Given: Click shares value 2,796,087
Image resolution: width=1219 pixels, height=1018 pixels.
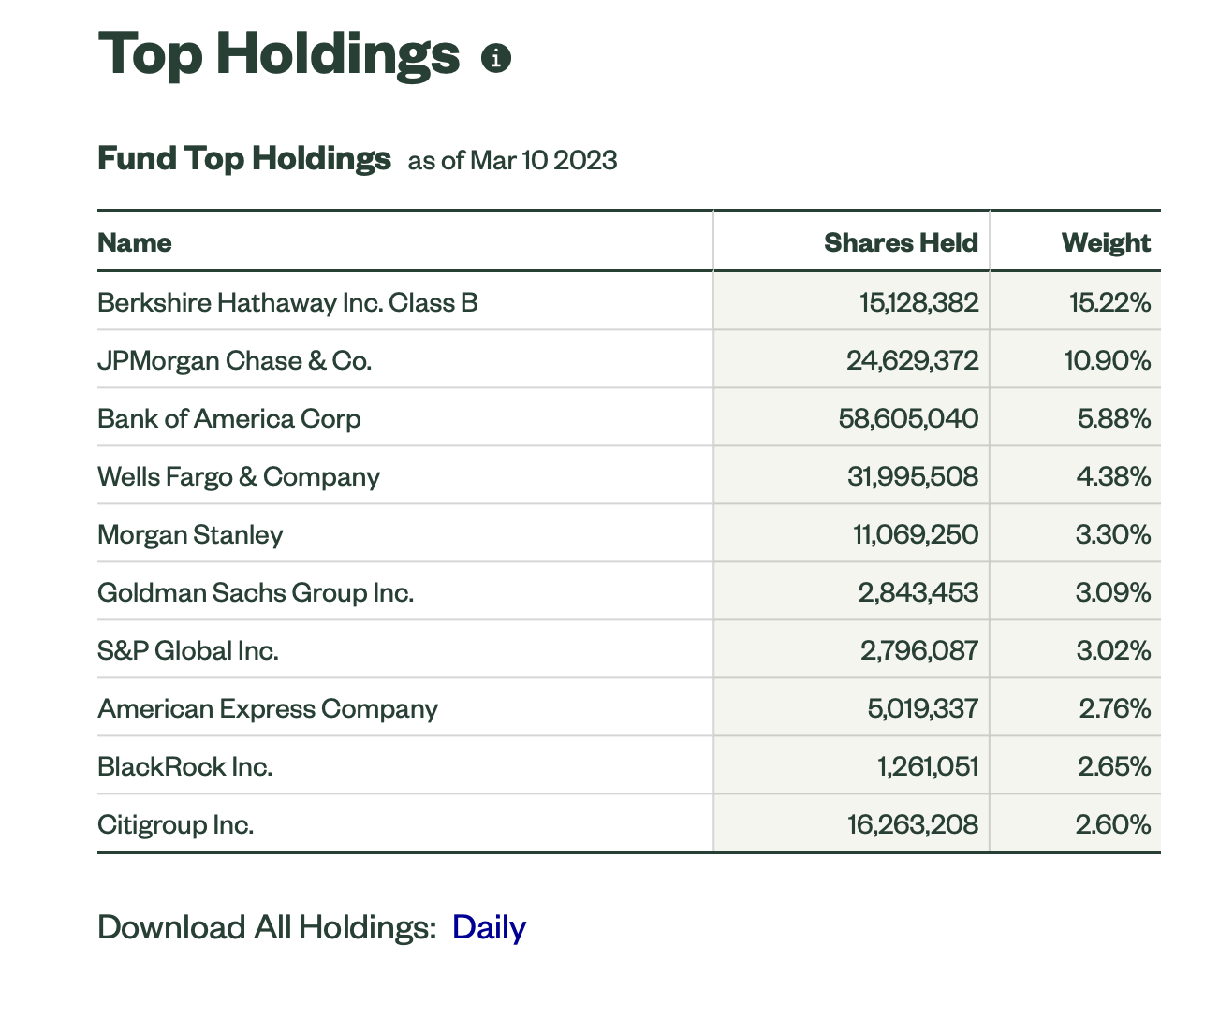Looking at the screenshot, I should click(x=918, y=650).
